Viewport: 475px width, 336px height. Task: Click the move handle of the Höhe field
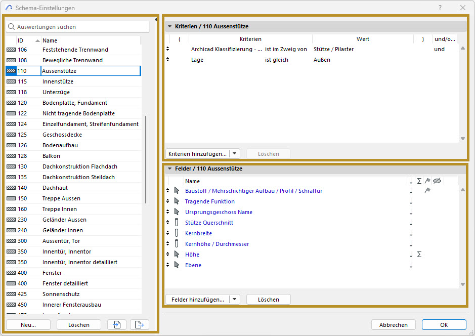point(167,254)
